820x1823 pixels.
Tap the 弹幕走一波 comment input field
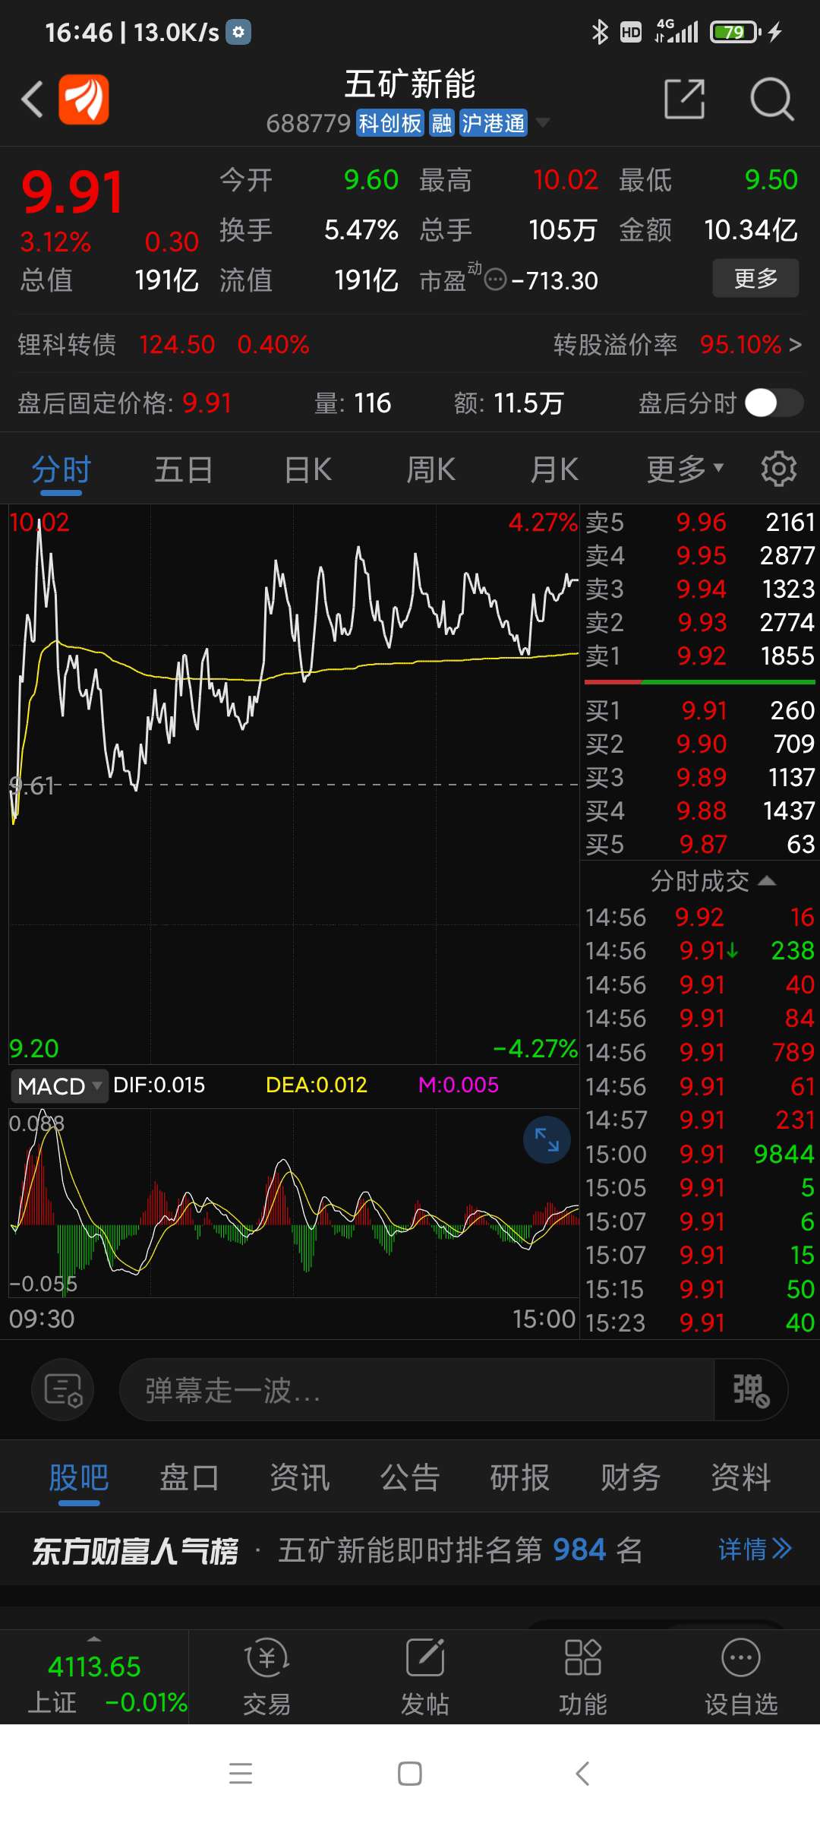(x=417, y=1390)
